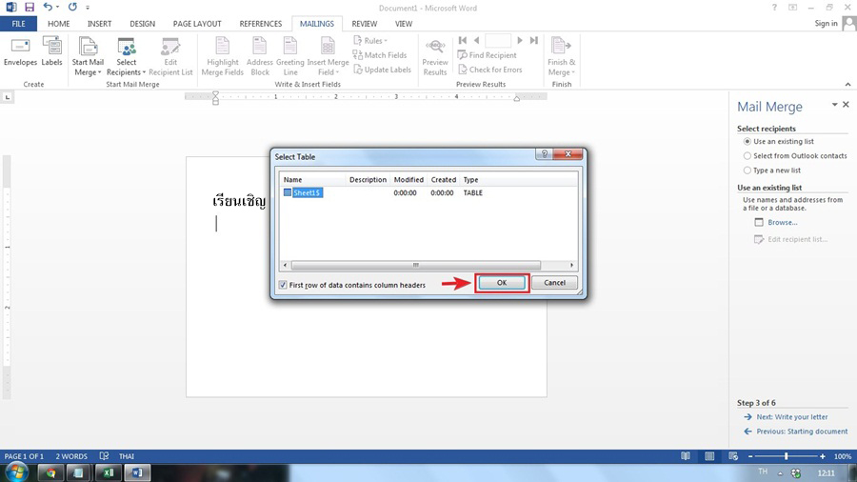Click Edit recipient list link
Viewport: 857px width, 482px height.
(797, 239)
